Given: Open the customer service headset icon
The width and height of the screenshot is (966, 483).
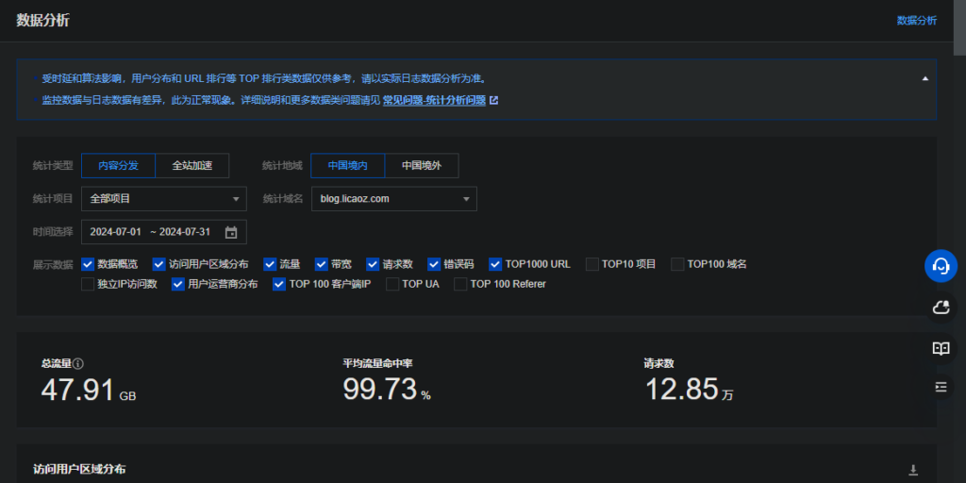Looking at the screenshot, I should (941, 266).
